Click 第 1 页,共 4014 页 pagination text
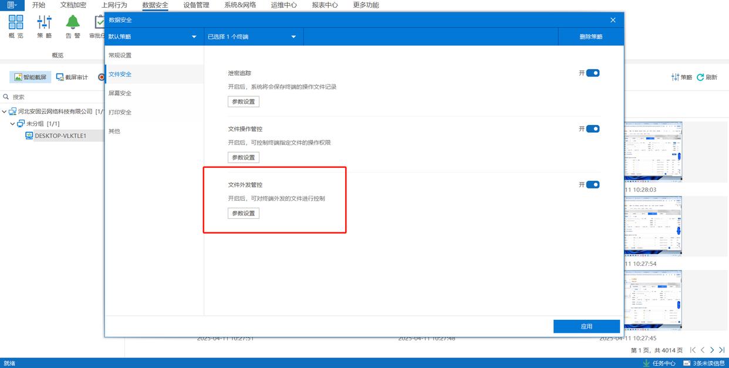 tap(657, 350)
